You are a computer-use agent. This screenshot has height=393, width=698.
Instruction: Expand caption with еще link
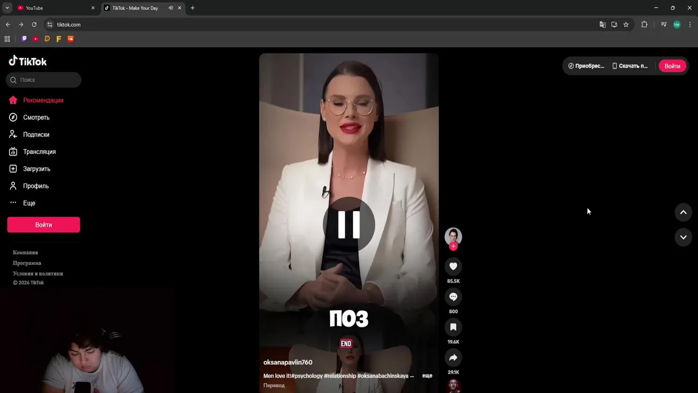pos(427,376)
